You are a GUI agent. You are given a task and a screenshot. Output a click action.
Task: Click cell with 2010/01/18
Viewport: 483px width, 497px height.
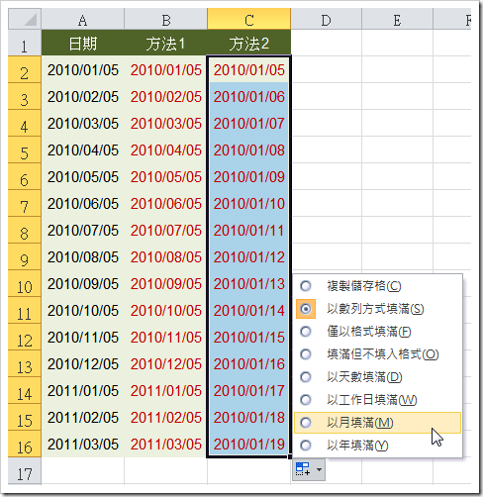(249, 417)
